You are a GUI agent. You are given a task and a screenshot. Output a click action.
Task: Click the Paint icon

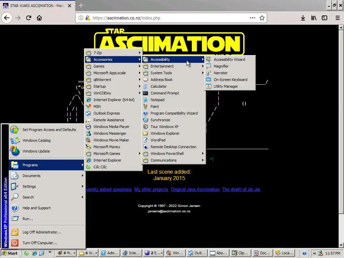145,106
